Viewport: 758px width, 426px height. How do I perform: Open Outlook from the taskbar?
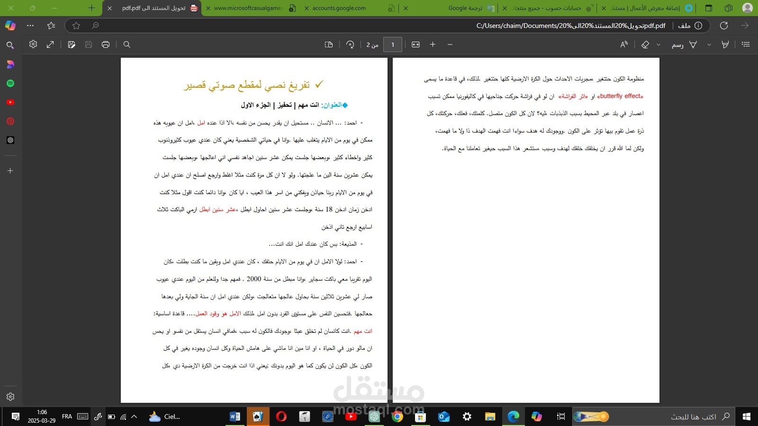click(x=444, y=417)
